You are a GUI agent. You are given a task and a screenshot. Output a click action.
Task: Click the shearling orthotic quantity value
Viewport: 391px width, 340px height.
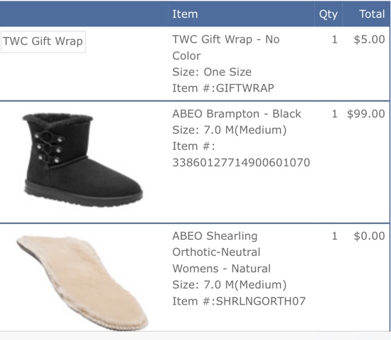pyautogui.click(x=335, y=236)
